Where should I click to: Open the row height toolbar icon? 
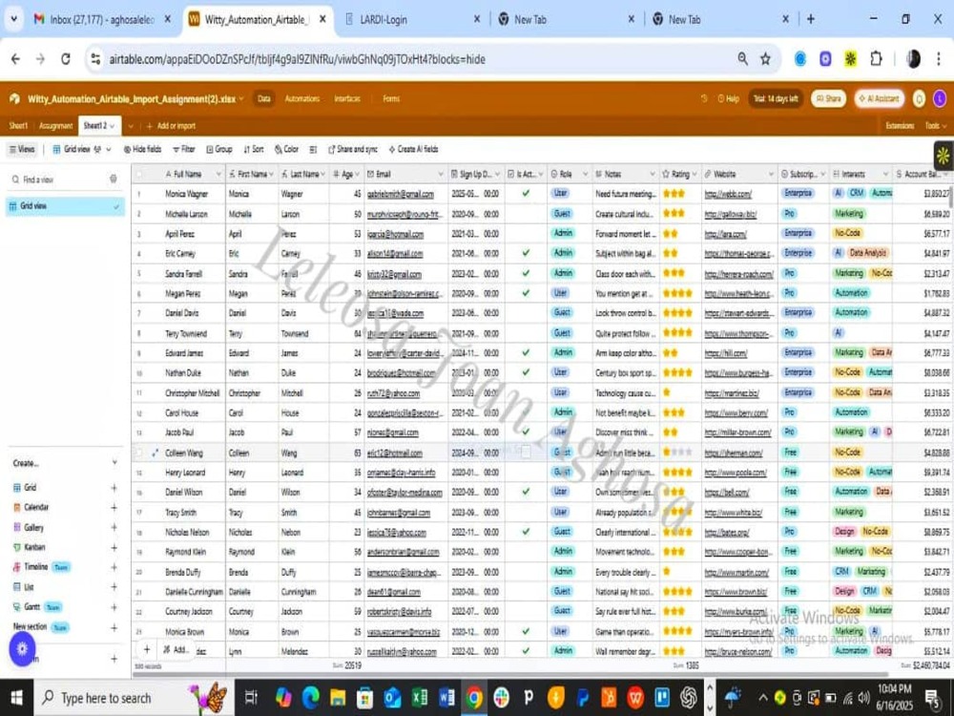coord(313,149)
